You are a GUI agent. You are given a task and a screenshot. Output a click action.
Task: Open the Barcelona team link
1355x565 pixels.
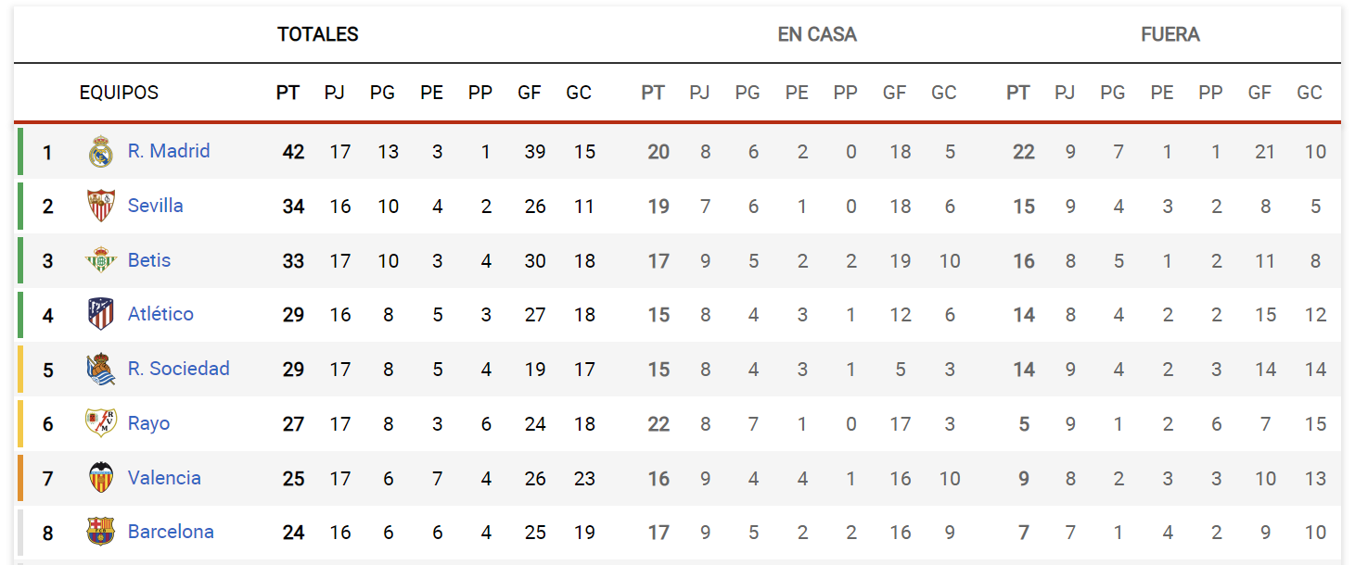pos(171,532)
